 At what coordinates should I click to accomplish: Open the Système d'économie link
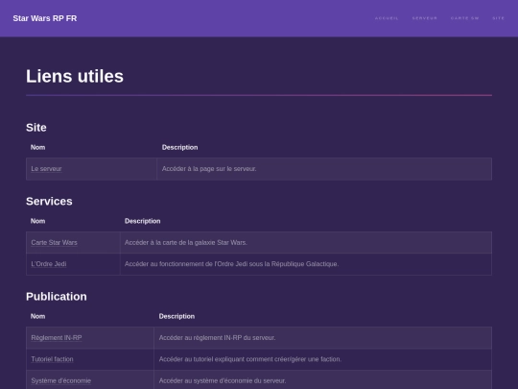click(61, 380)
